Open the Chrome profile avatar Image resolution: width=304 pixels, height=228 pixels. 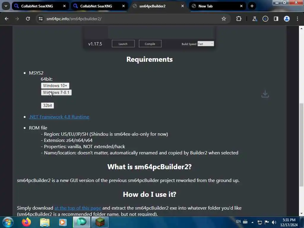(x=287, y=19)
